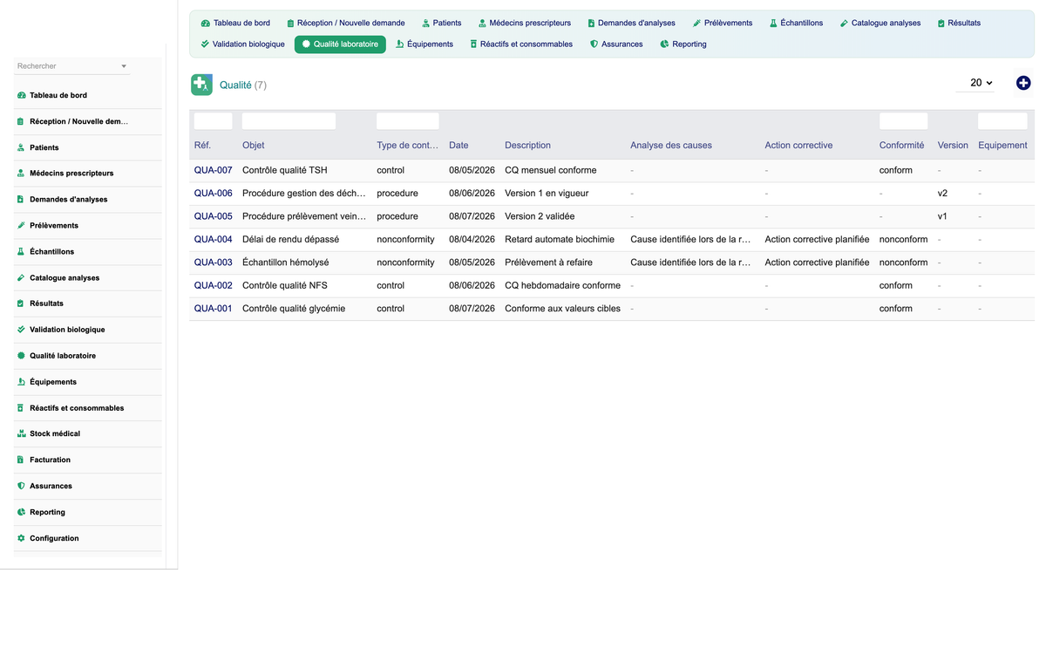Go to the Médecins prescripteurs top tab

pos(524,23)
